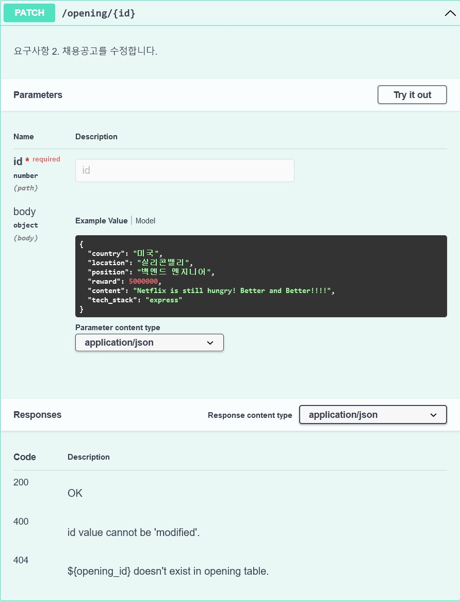Screen dimensions: 460x601
Task: Click the Try it out button
Action: [412, 94]
